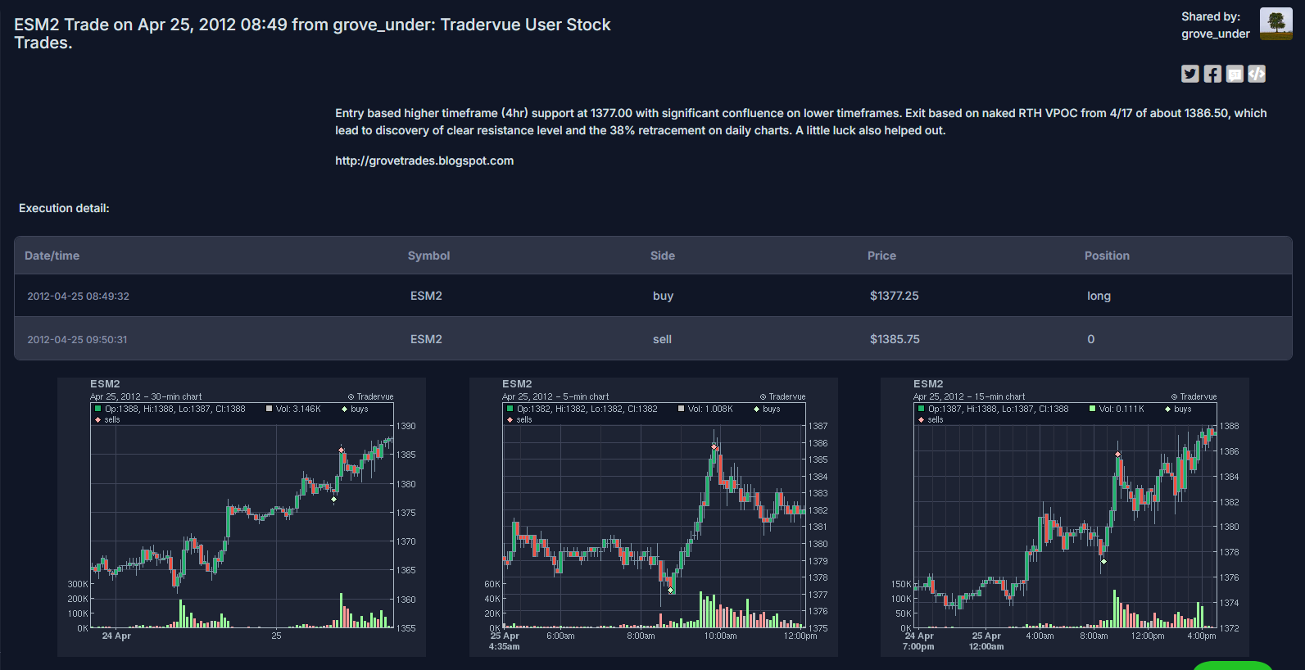This screenshot has height=670, width=1305.
Task: Click the 'Execution detail:' heading
Action: coord(64,208)
